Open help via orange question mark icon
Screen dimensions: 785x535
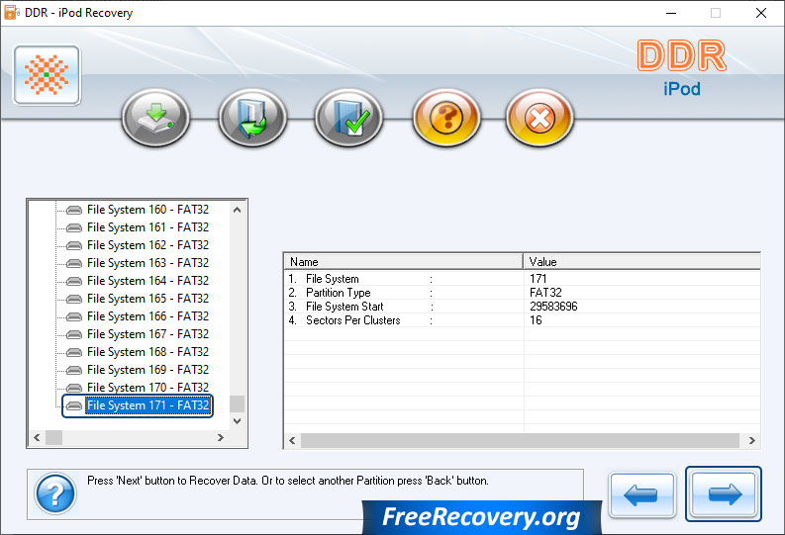[446, 118]
